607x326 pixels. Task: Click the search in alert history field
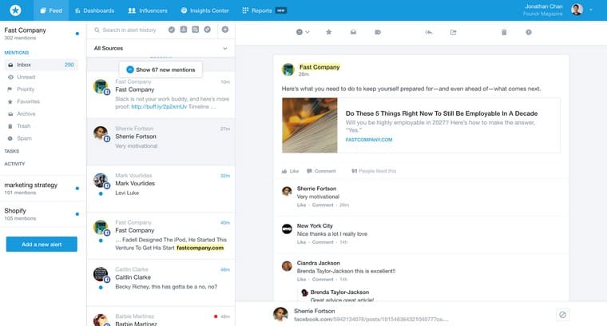(x=128, y=30)
